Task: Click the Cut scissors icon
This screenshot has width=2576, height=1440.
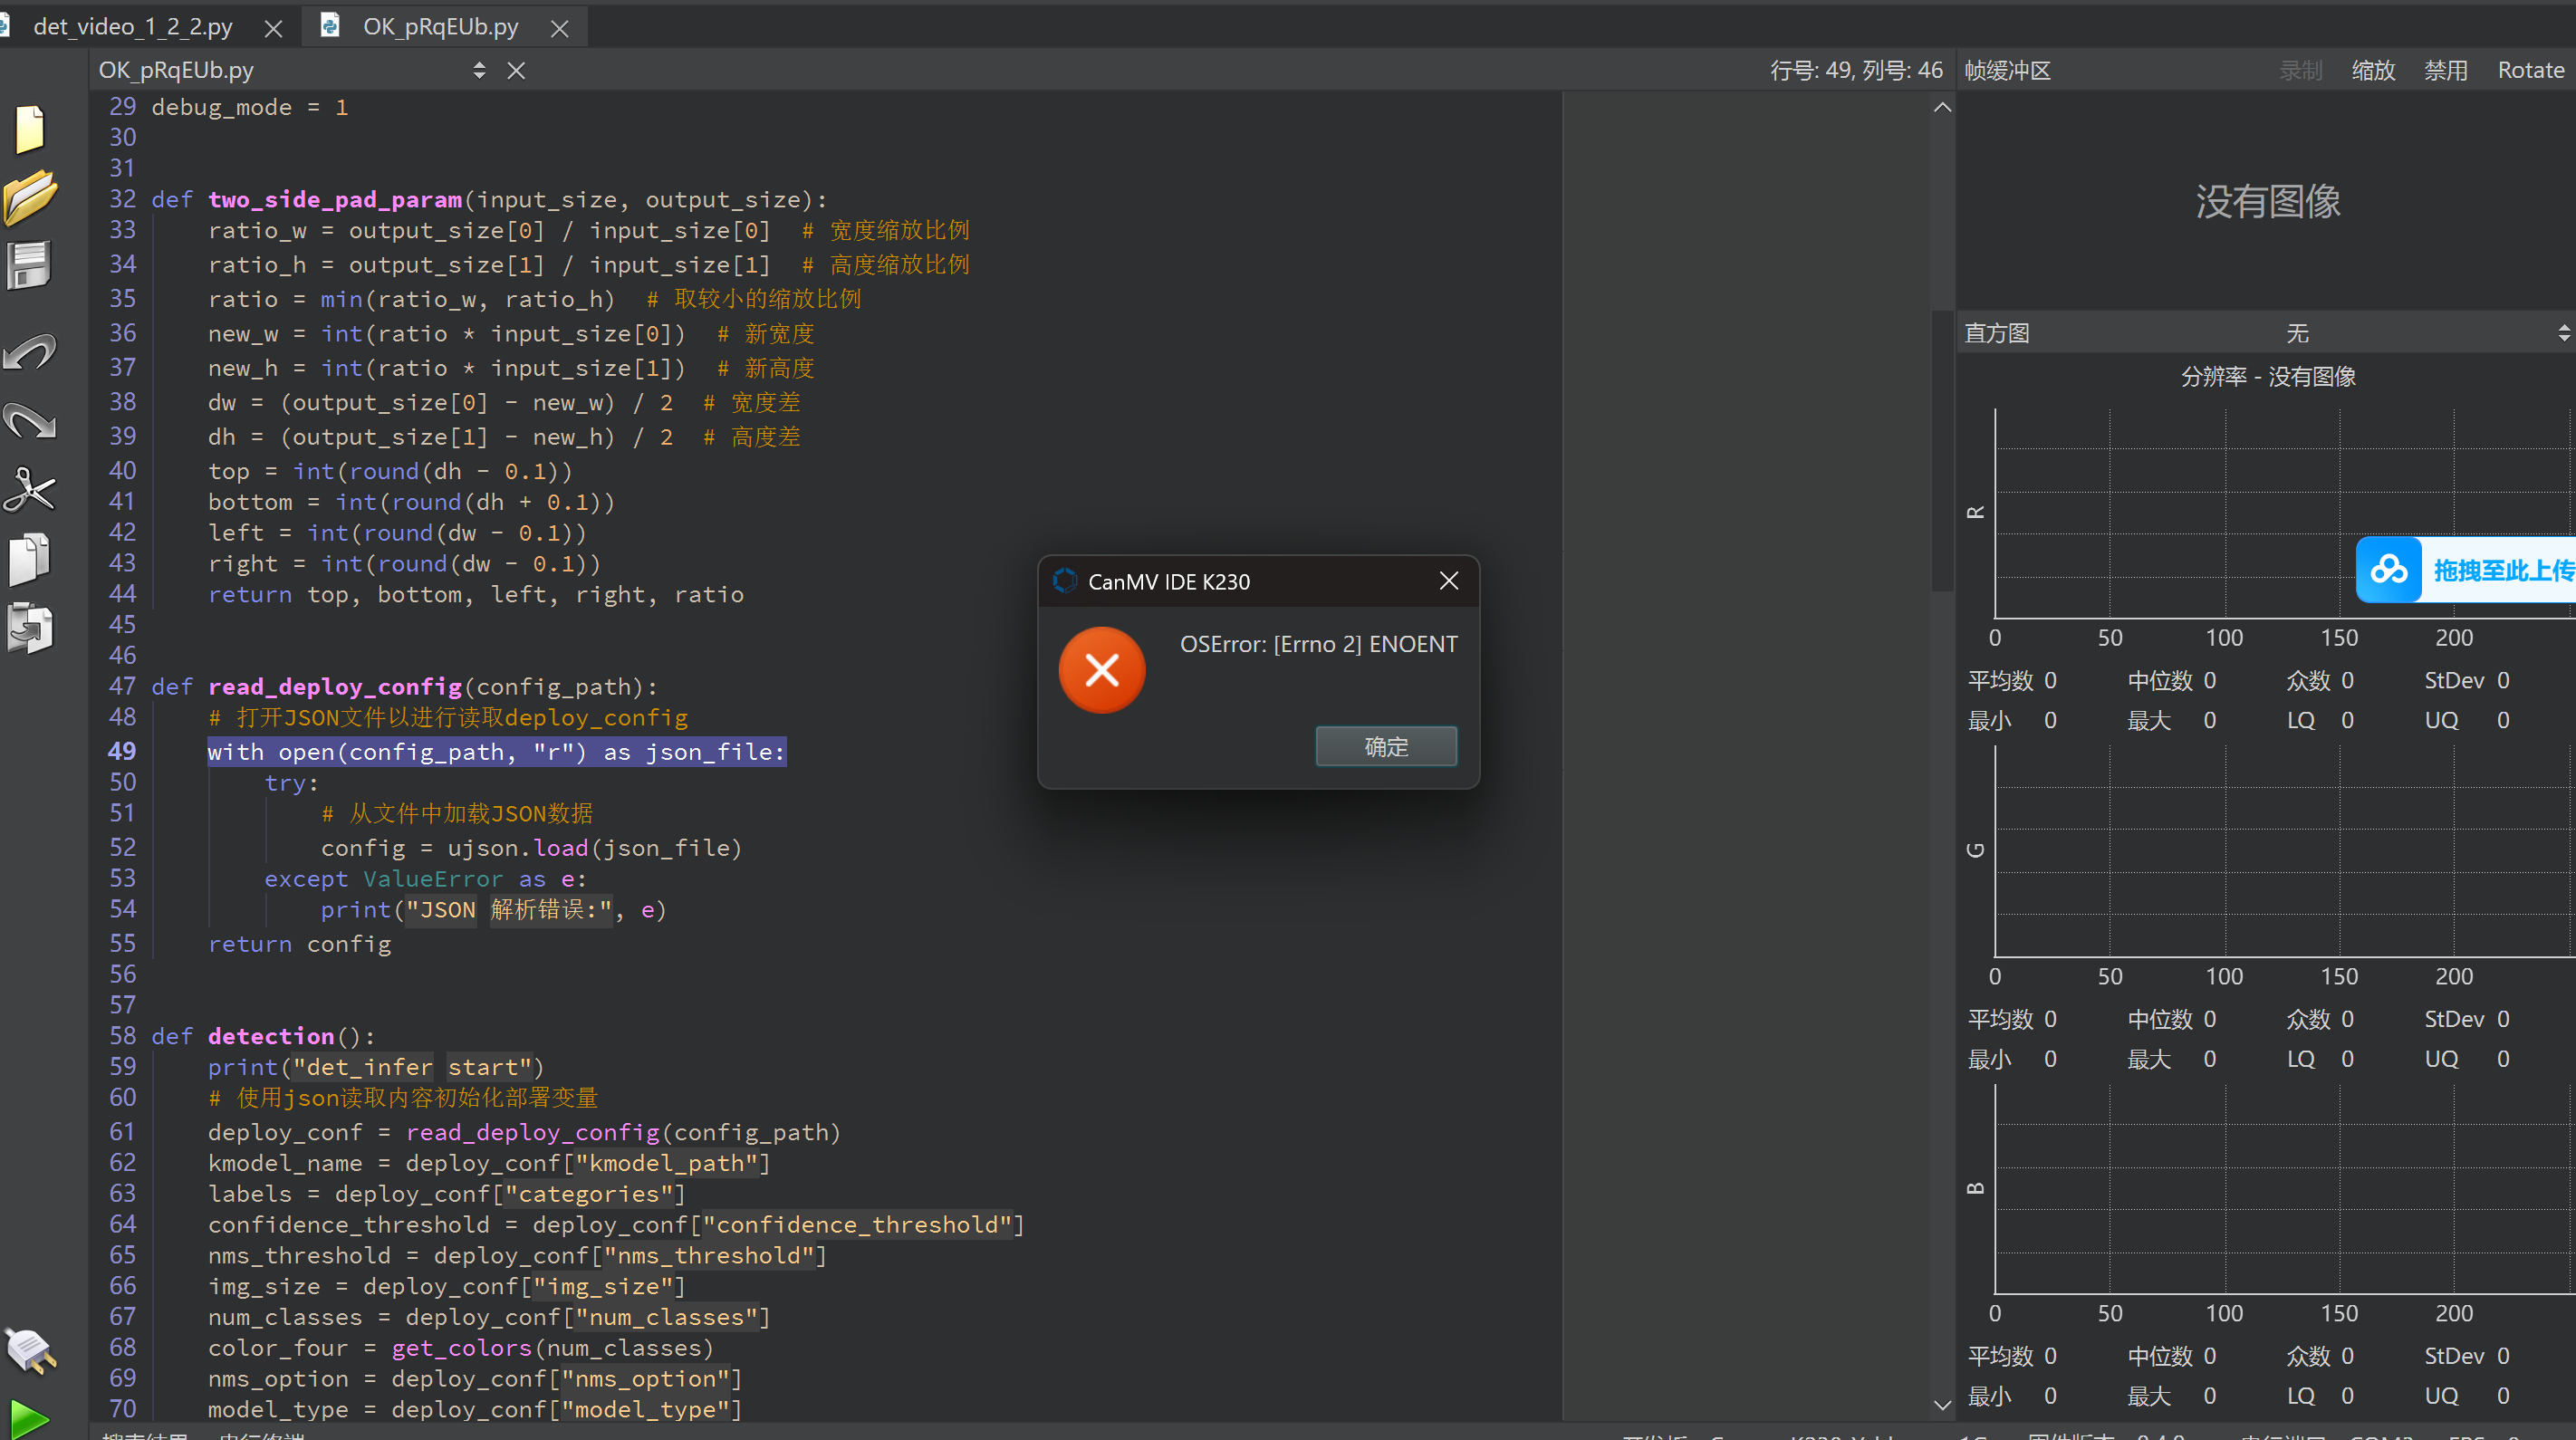Action: click(x=30, y=490)
